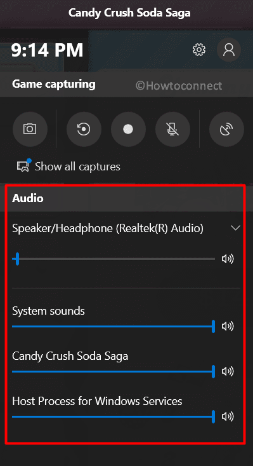
Task: Click the Host Process volume slider
Action: point(114,416)
